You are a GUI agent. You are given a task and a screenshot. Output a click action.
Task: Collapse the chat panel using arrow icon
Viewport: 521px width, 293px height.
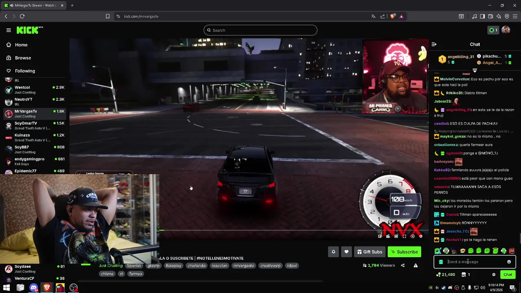[434, 44]
